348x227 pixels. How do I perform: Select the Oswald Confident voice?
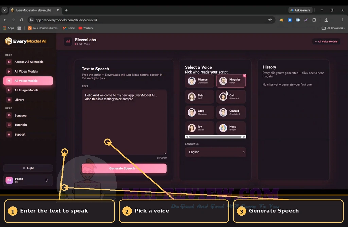pos(231,112)
